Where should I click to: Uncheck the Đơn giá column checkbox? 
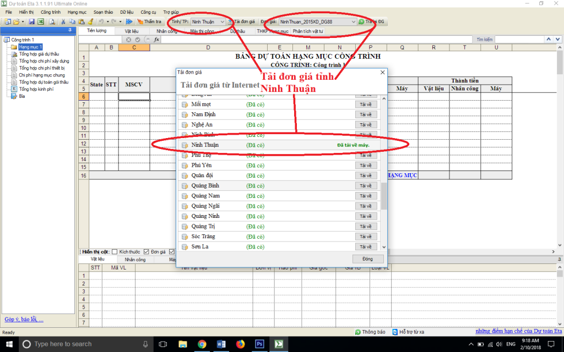tap(147, 251)
